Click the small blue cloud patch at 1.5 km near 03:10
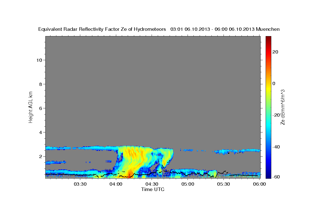 [x=56, y=162]
